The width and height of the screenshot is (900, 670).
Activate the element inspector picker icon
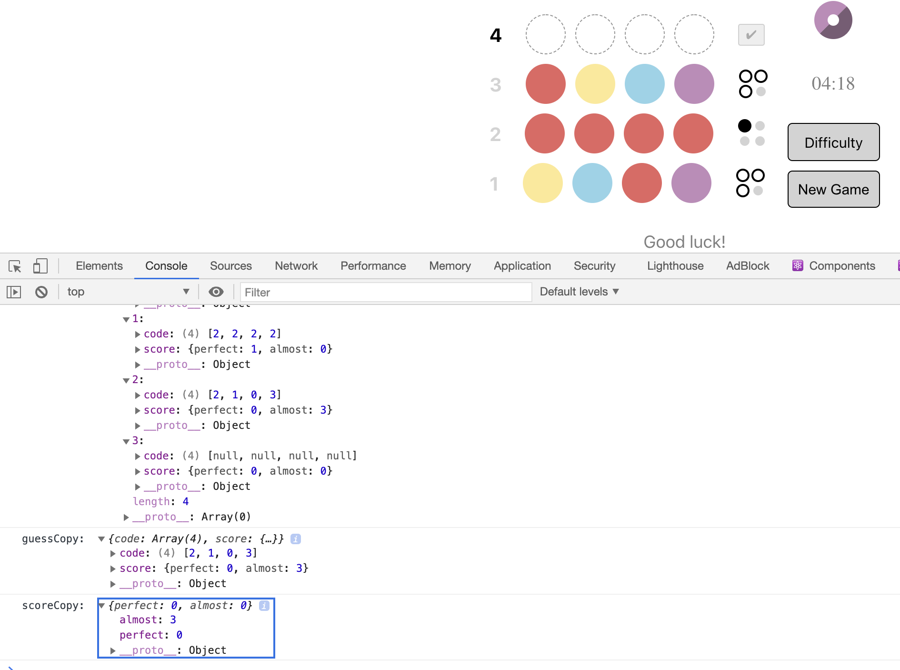[x=14, y=266]
